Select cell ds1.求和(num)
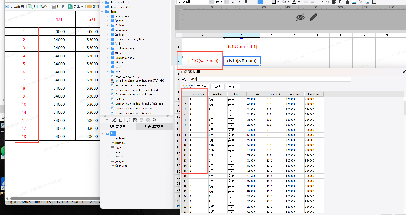Screen dimensions: 406x215 [242, 61]
